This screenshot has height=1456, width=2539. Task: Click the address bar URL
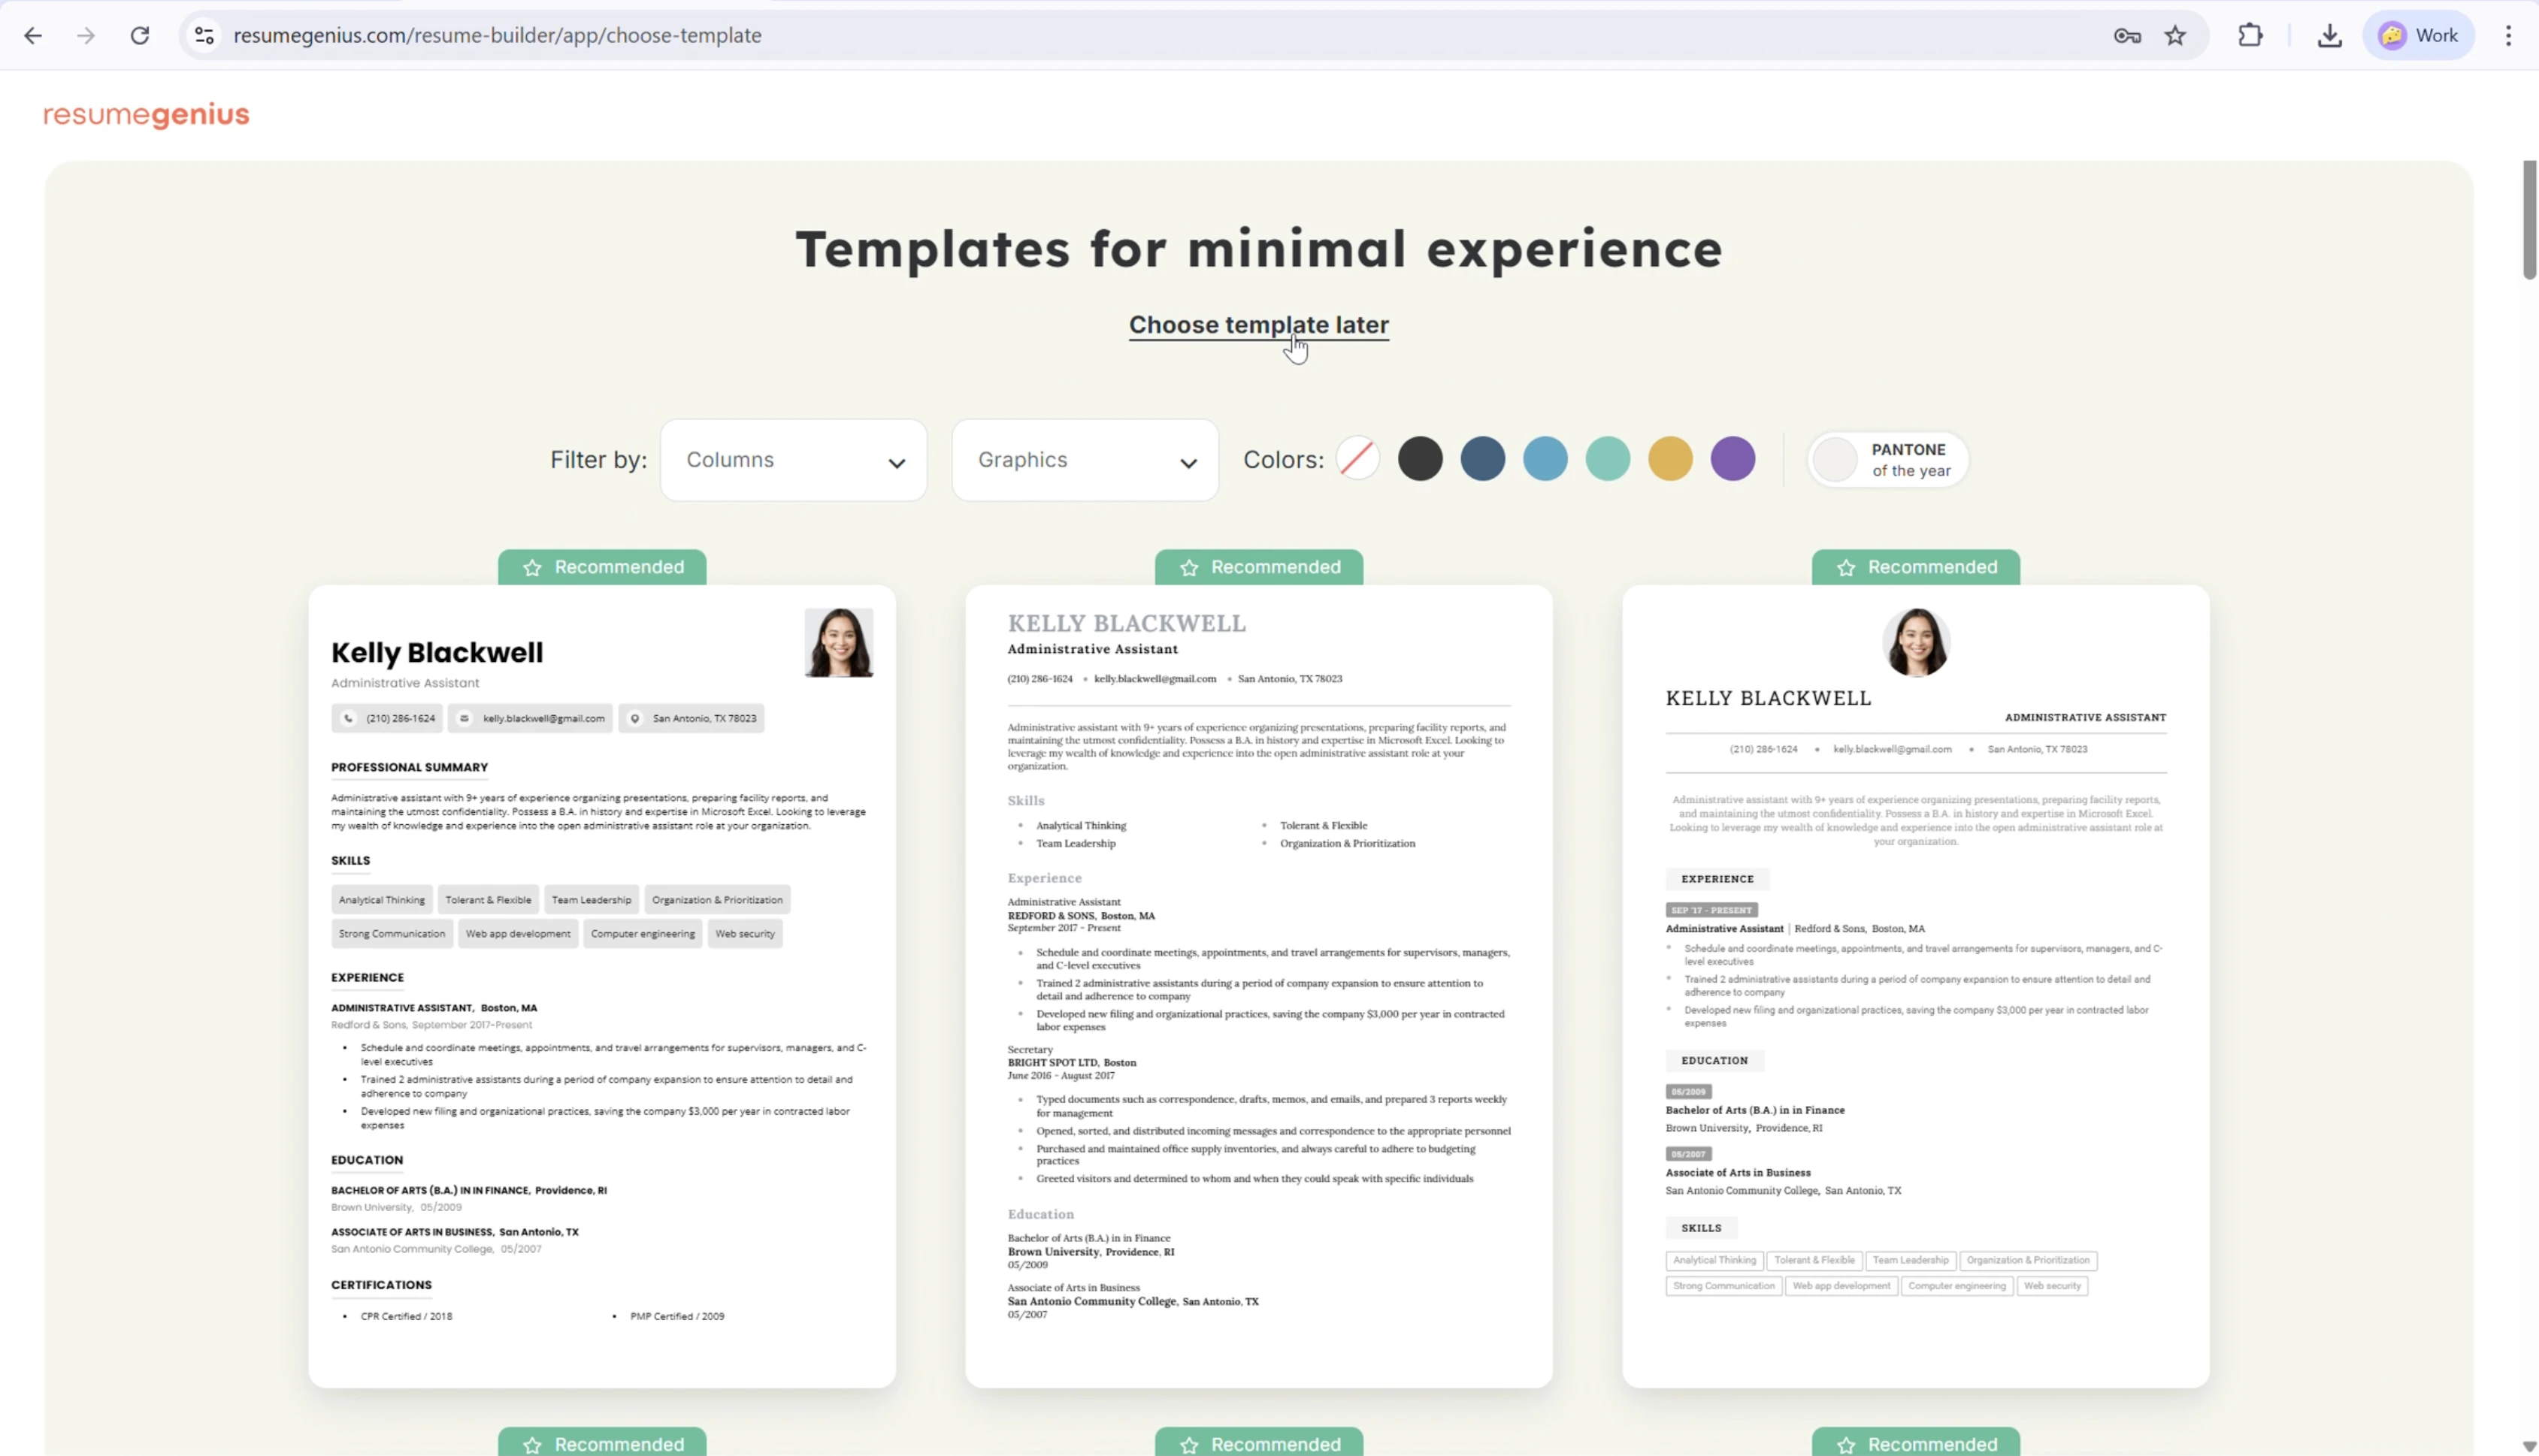497,36
